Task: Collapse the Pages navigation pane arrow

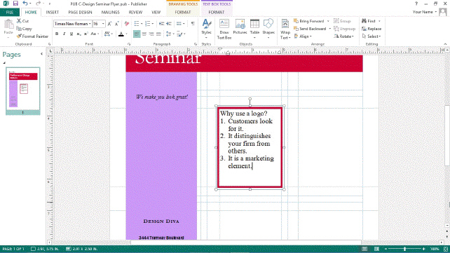Action: [41, 54]
